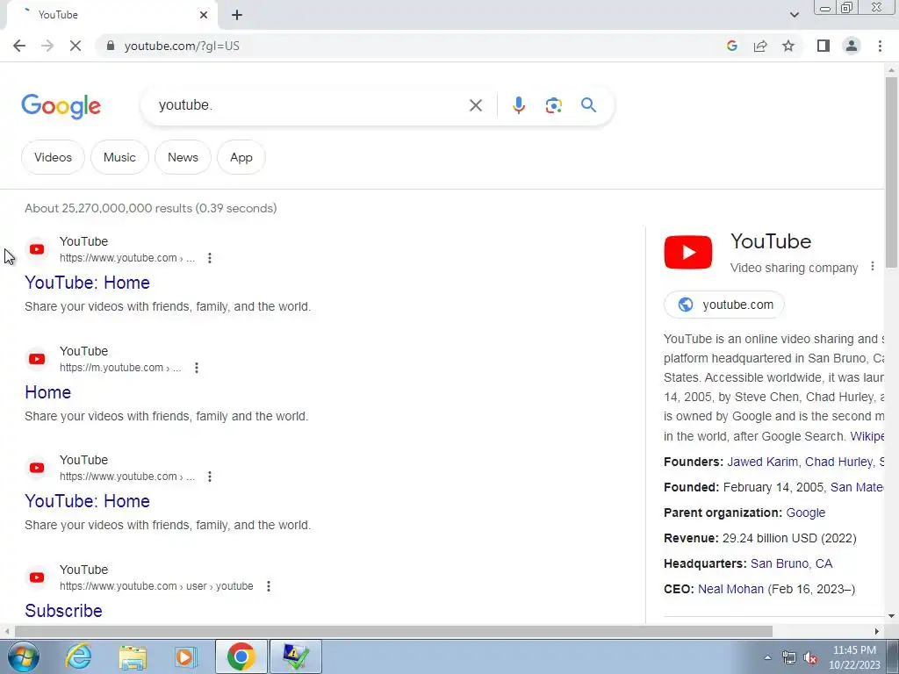Click the youtube.com website button
This screenshot has height=674, width=899.
(724, 305)
